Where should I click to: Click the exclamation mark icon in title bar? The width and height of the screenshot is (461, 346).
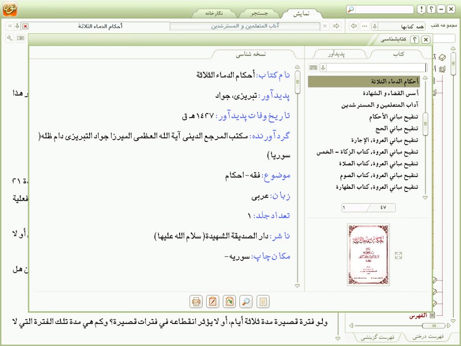422,9
